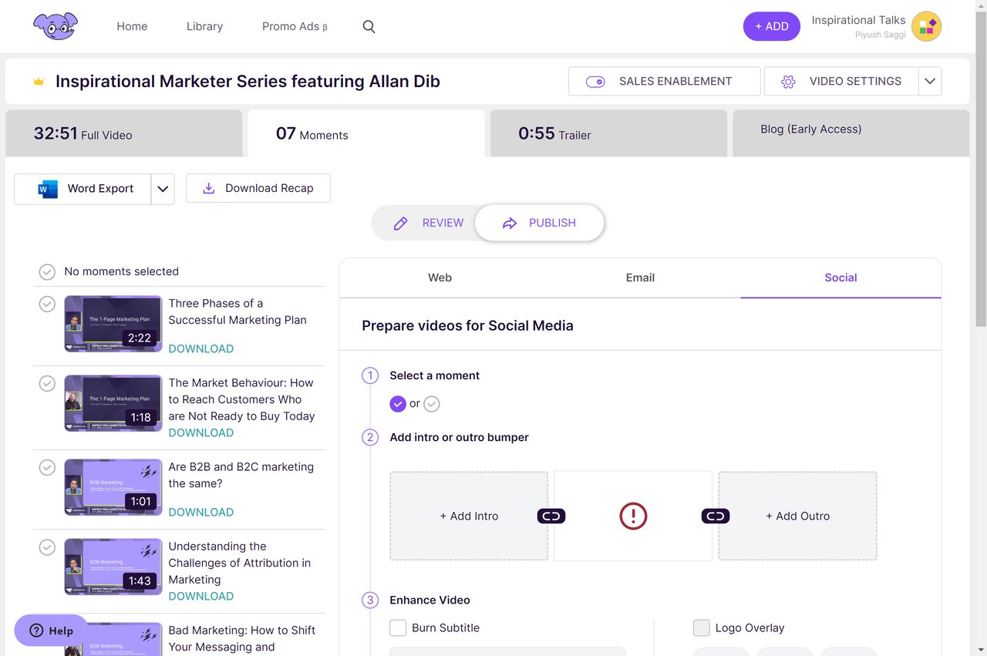Enable the Logo Overlay checkbox
Viewport: 987px width, 656px height.
(701, 628)
